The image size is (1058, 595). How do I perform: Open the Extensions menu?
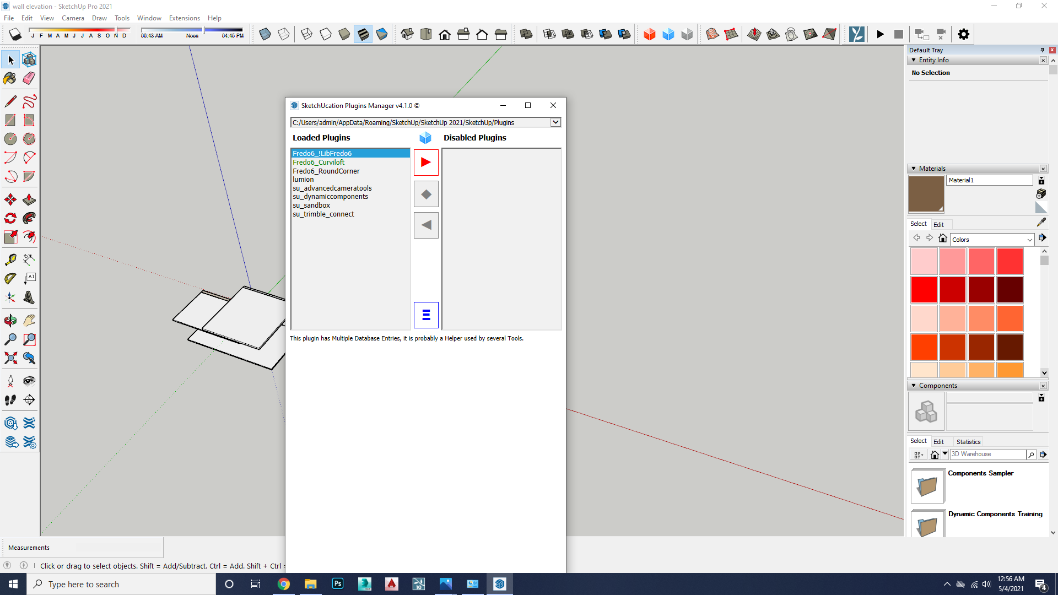[184, 18]
